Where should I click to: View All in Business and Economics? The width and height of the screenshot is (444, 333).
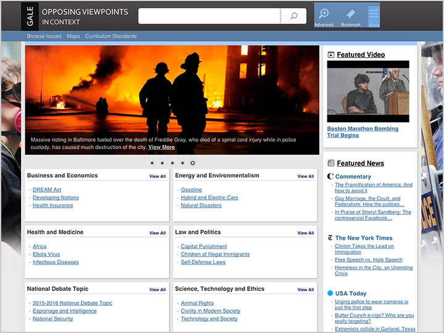(x=157, y=176)
